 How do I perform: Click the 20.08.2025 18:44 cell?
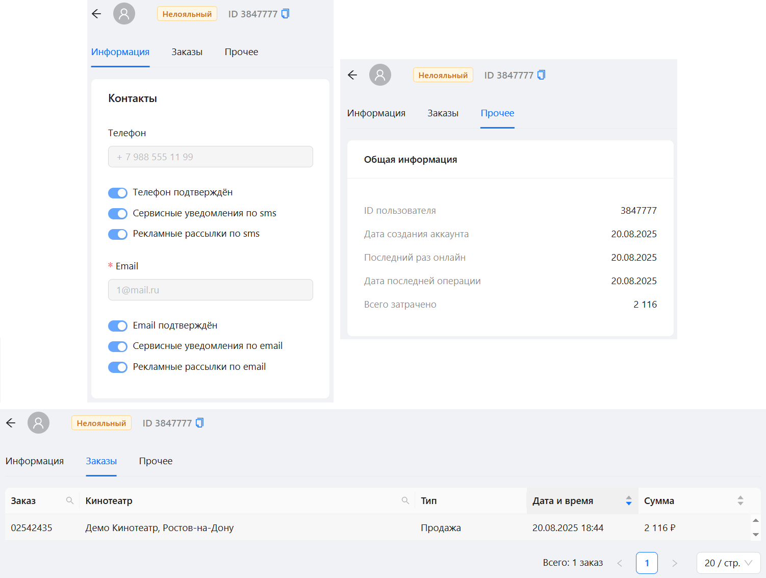[568, 528]
